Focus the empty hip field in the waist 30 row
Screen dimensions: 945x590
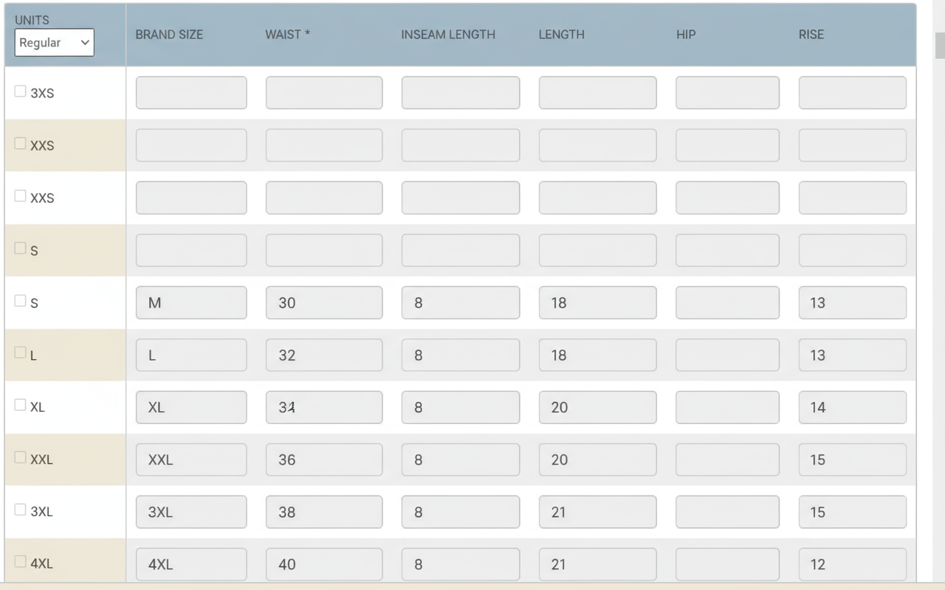[x=727, y=302]
